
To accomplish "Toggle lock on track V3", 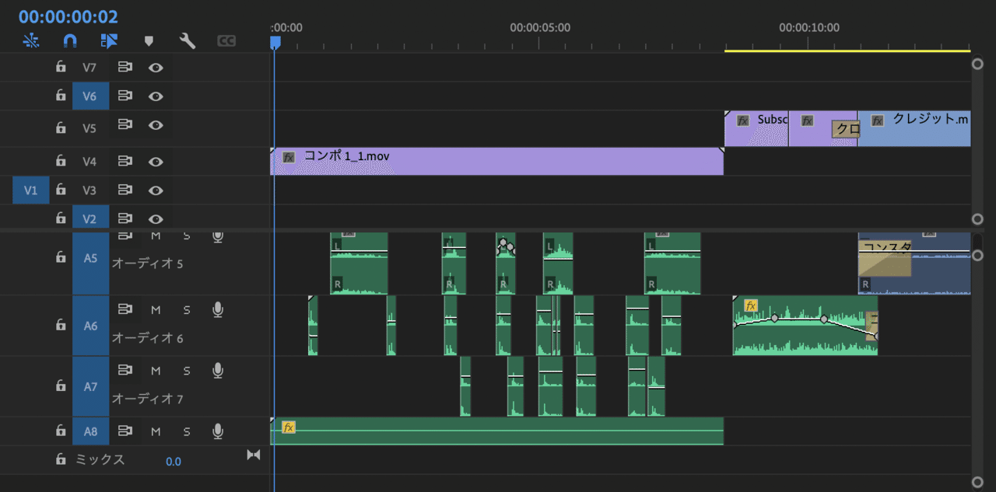I will coord(61,189).
